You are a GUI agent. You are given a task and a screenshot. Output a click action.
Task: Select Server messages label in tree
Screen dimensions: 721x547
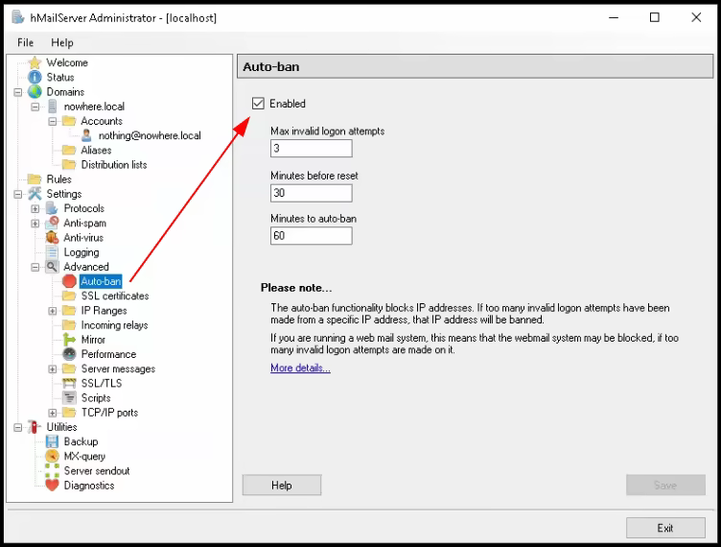point(118,369)
